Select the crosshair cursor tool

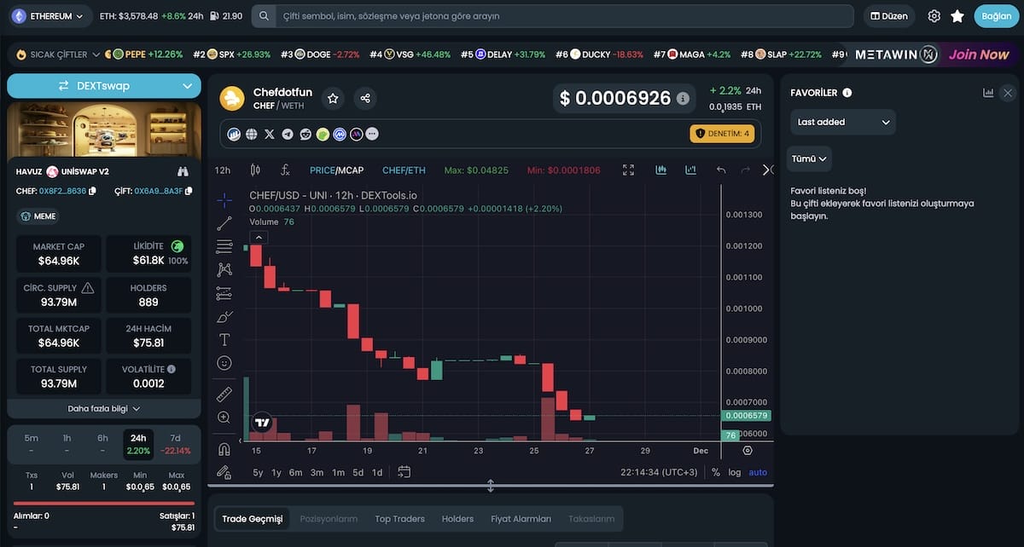pos(224,200)
